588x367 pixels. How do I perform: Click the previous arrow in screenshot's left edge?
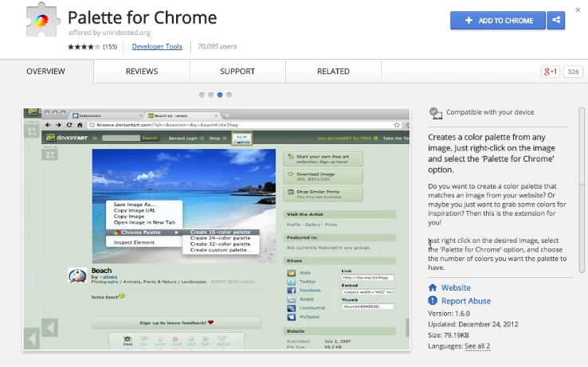(49, 328)
